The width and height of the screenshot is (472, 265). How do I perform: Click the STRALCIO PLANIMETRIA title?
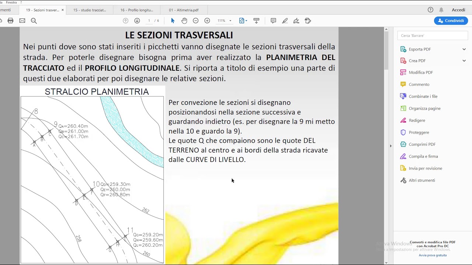[97, 92]
